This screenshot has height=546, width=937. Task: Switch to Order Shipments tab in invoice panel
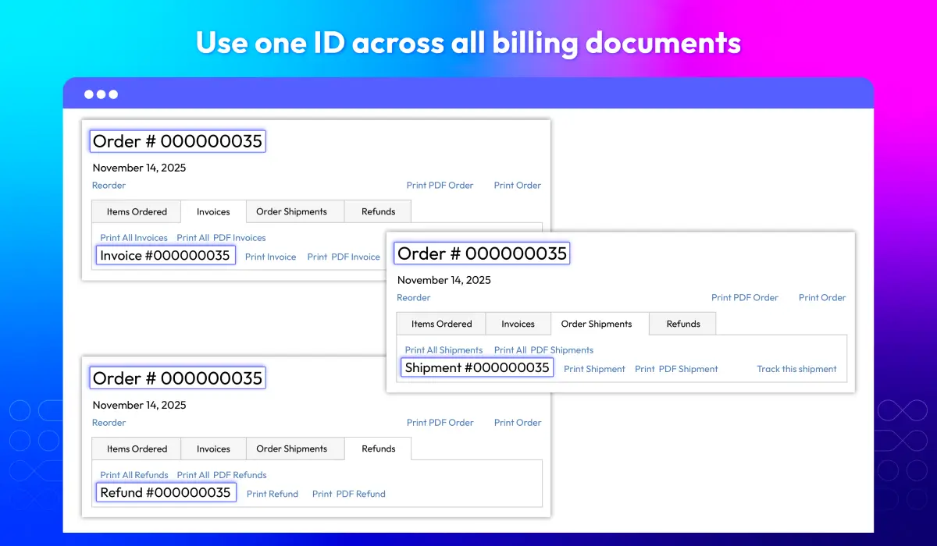tap(291, 211)
